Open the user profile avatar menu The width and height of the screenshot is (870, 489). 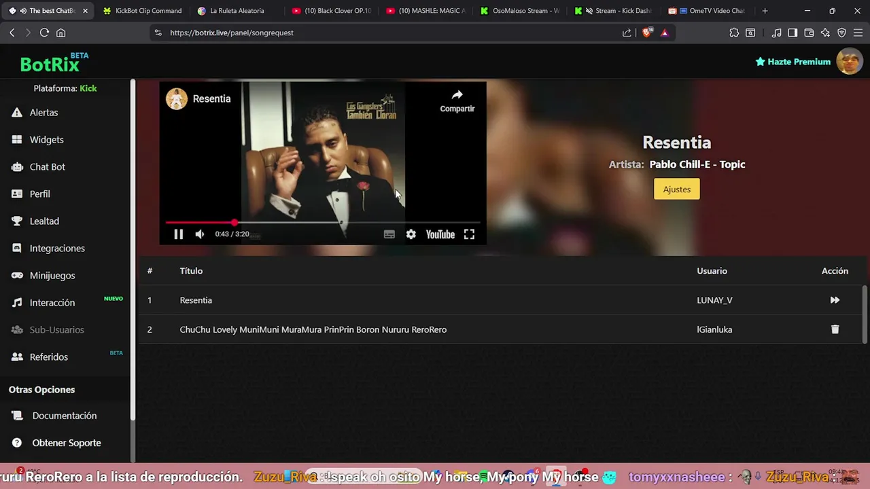click(x=849, y=61)
